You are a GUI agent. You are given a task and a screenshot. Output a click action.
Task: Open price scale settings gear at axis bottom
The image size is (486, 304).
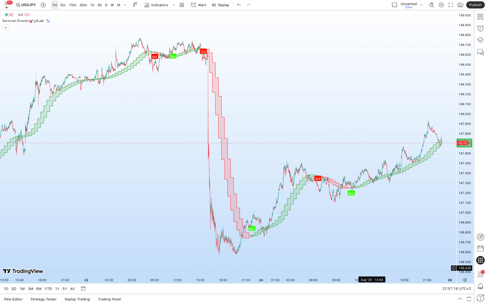tap(465, 280)
